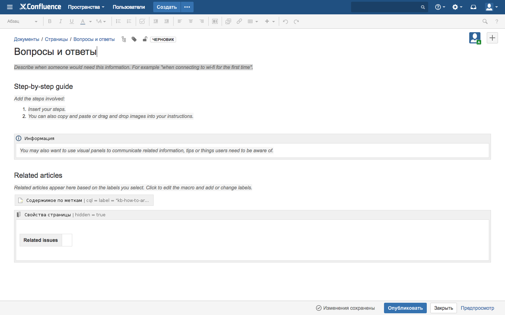The width and height of the screenshot is (505, 315).
Task: Decrease paragraph indent
Action: coord(156,21)
